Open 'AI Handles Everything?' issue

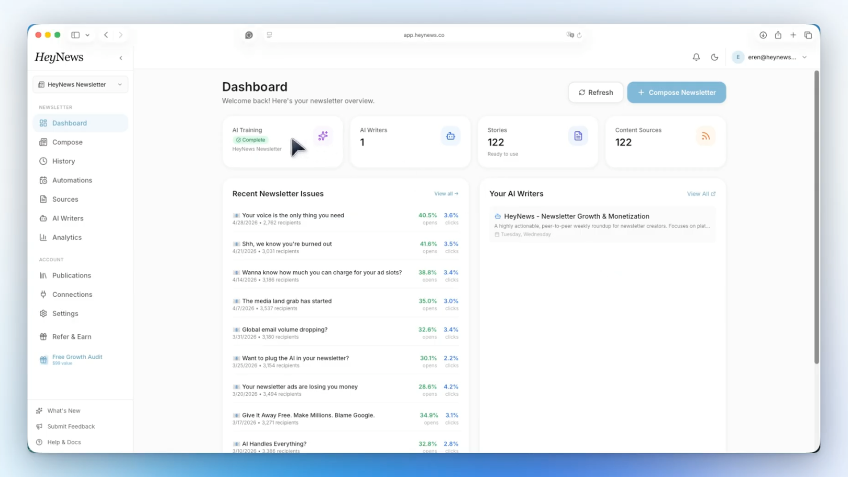(x=345, y=447)
